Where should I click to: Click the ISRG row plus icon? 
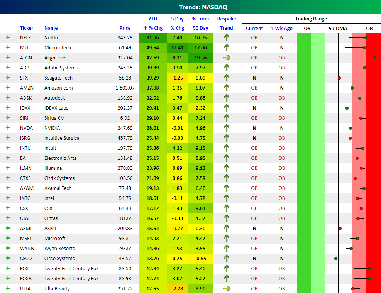tap(8, 138)
